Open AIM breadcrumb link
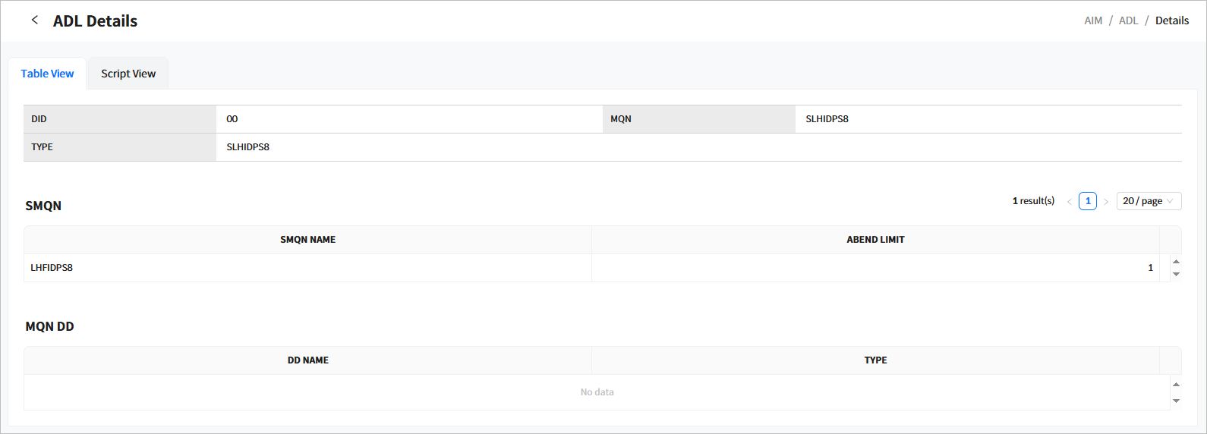 point(1093,20)
